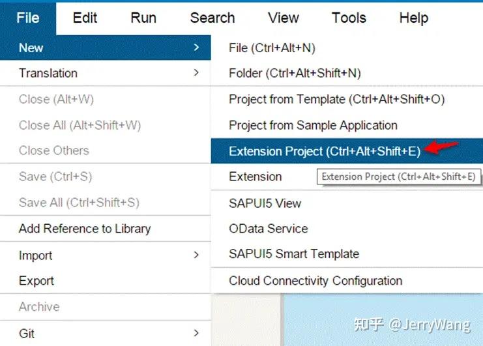Expand the Git submenu chevron
This screenshot has height=346, width=483.
point(197,333)
